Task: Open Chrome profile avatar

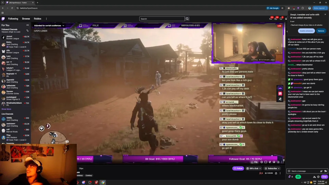Action: 309,8
